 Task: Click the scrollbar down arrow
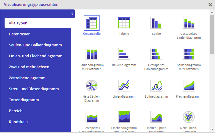(x=212, y=129)
